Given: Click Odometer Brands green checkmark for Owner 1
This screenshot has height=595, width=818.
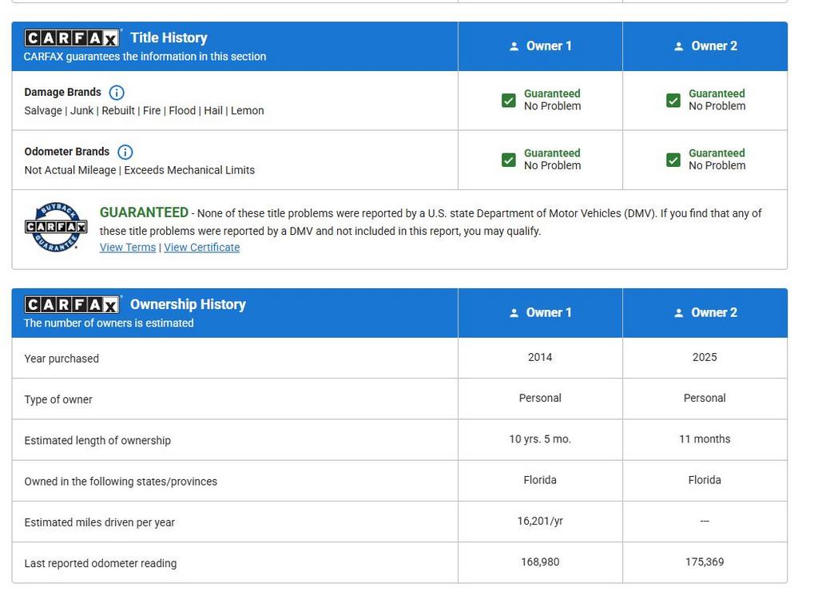Looking at the screenshot, I should [509, 160].
